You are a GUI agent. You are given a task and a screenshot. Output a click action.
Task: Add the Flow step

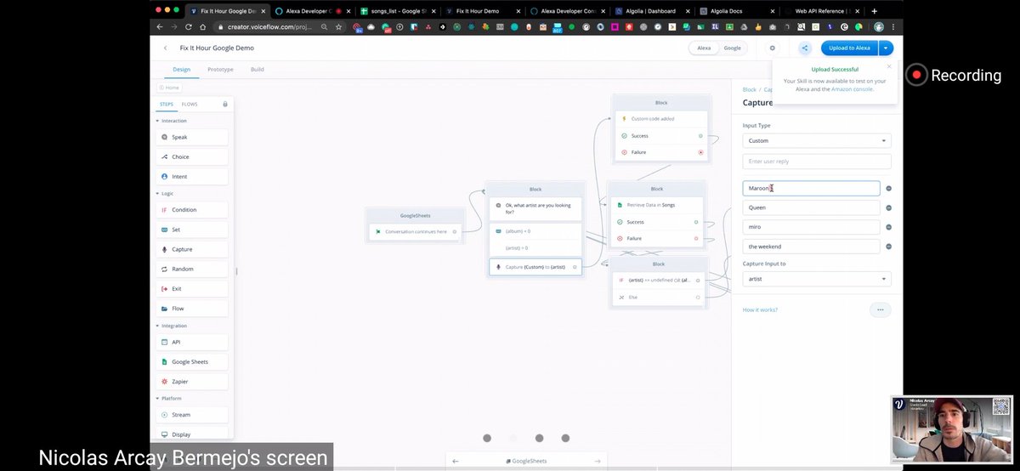click(192, 309)
